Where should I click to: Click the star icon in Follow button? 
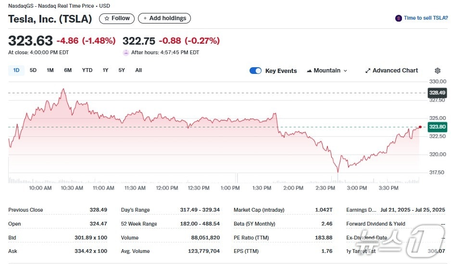pyautogui.click(x=107, y=18)
